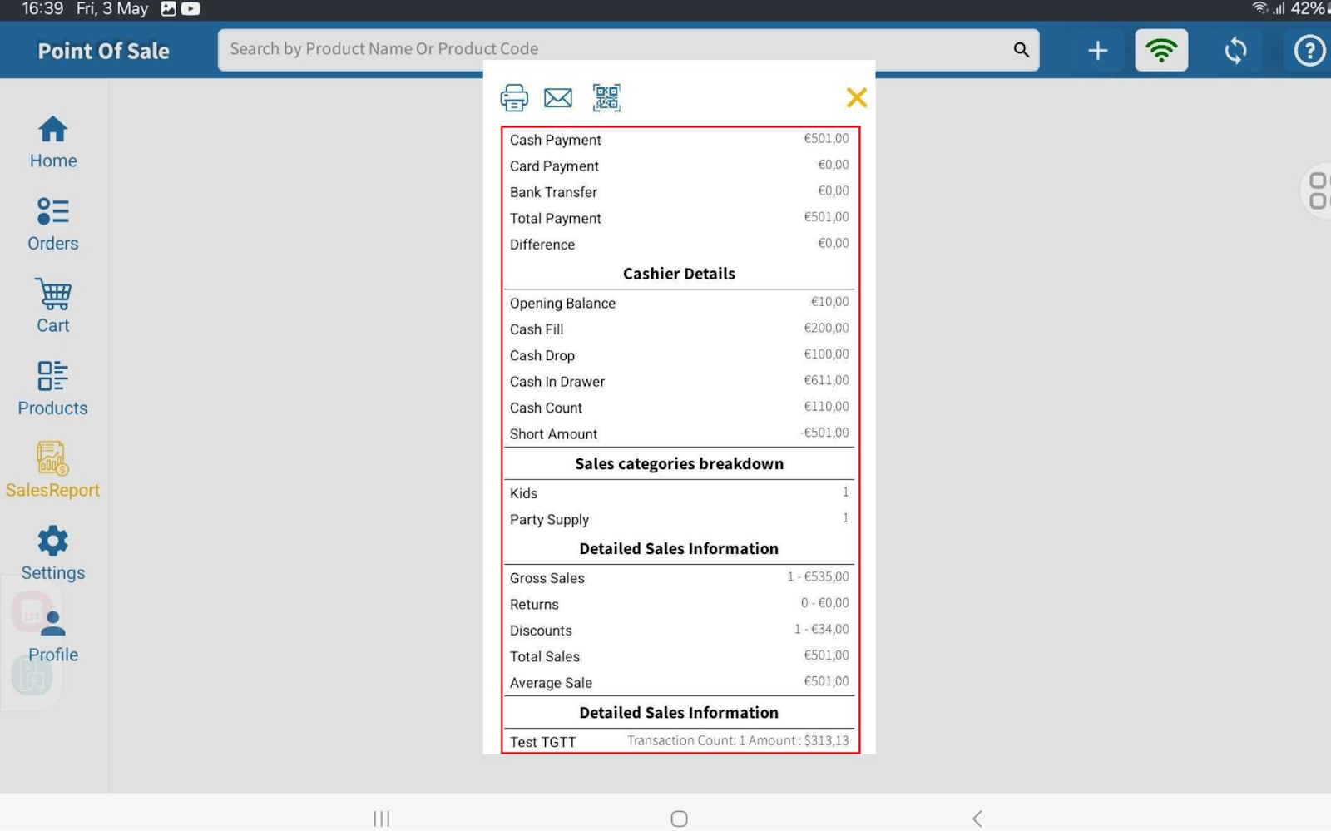Click the search magnifier icon
1331x831 pixels.
point(1021,50)
